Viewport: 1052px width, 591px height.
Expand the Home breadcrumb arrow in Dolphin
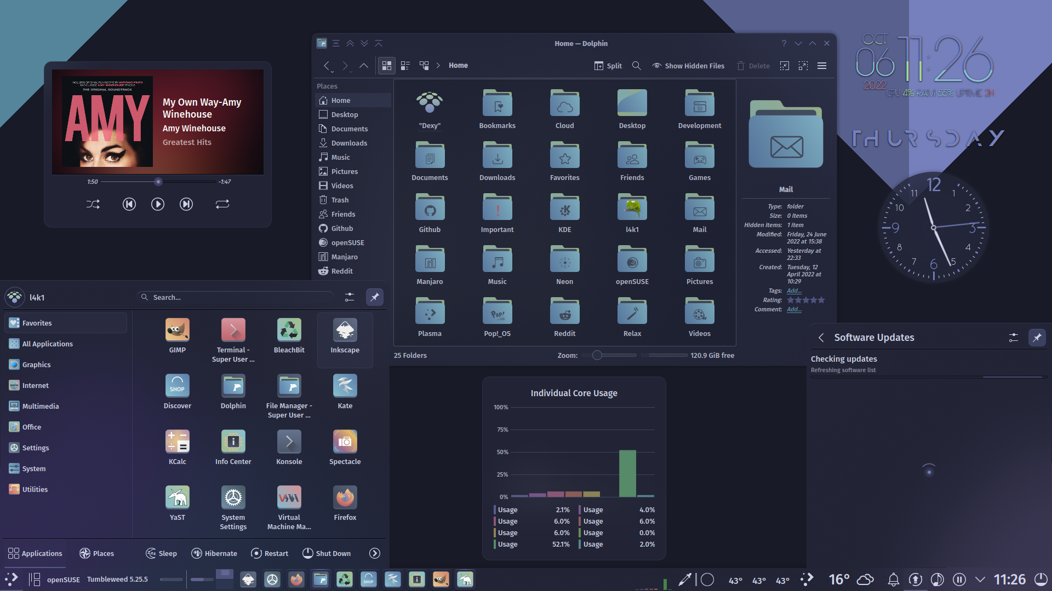coord(438,66)
